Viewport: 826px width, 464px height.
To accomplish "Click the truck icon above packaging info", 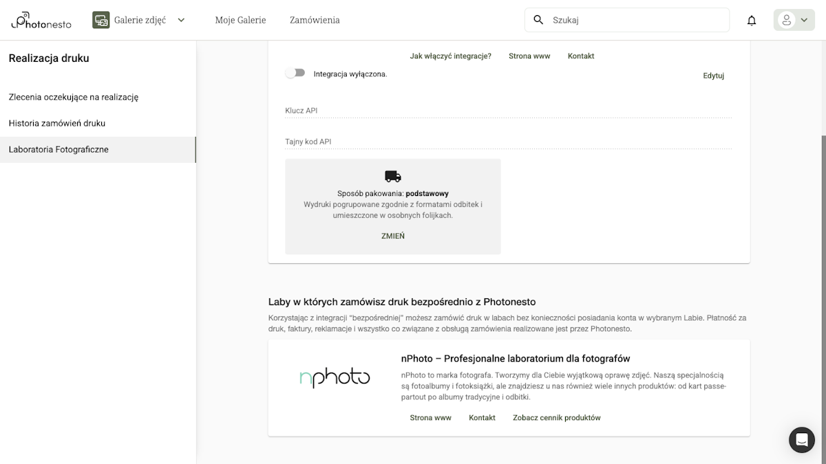I will (x=392, y=175).
